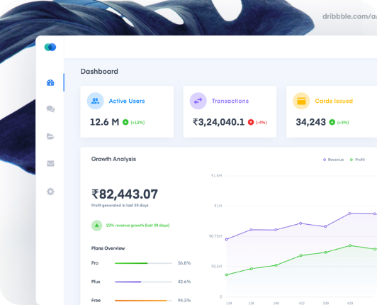Click the Active Users people icon
The height and width of the screenshot is (305, 377).
[x=95, y=101]
